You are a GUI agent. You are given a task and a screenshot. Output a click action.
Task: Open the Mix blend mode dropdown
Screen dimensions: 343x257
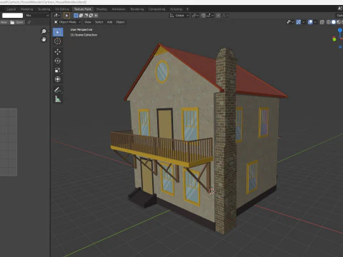point(37,16)
